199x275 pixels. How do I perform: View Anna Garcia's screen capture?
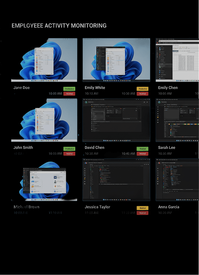pos(177,180)
